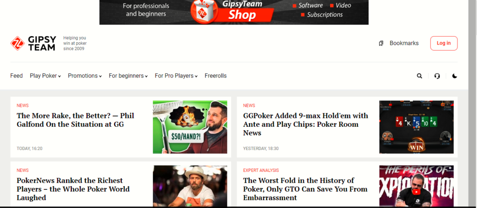This screenshot has height=208, width=477.
Task: Click the headphones support icon
Action: click(437, 76)
